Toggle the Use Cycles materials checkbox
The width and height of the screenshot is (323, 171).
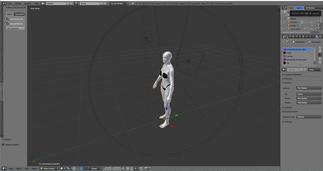click(8, 19)
